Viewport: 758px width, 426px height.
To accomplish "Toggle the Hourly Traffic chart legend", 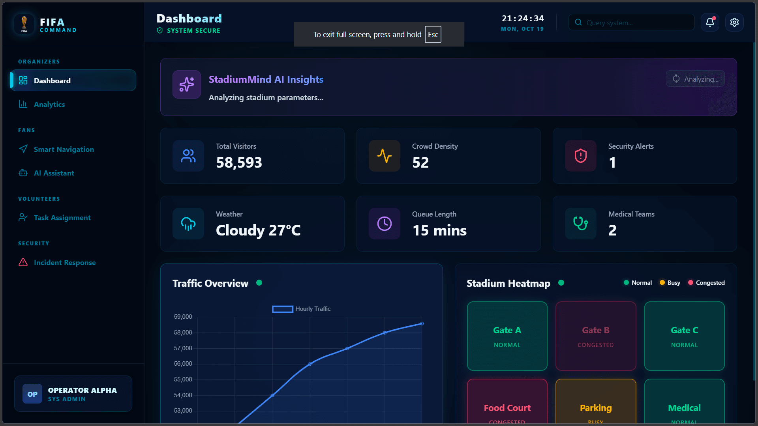I will pyautogui.click(x=302, y=309).
